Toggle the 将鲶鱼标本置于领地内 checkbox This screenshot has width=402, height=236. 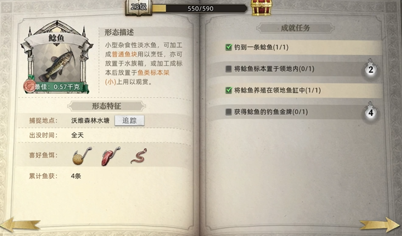(229, 69)
